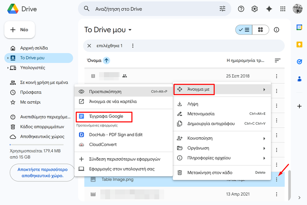Image resolution: width=307 pixels, height=205 pixels.
Task: Open three-dot menu for 25 Σεπ 2018 row
Action: coord(276,76)
